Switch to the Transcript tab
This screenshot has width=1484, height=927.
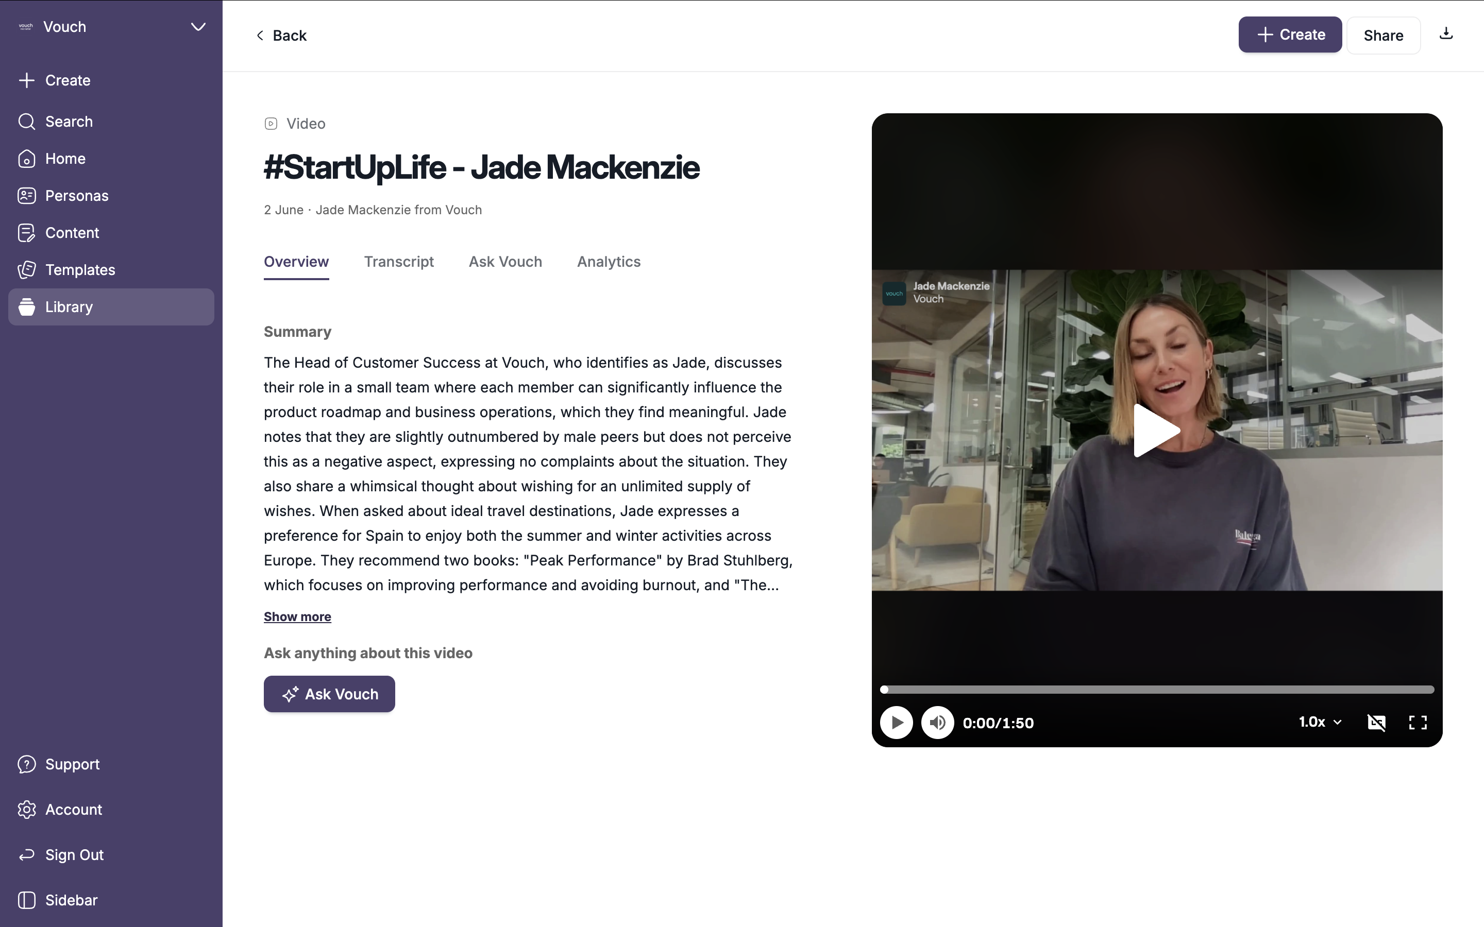pyautogui.click(x=399, y=262)
